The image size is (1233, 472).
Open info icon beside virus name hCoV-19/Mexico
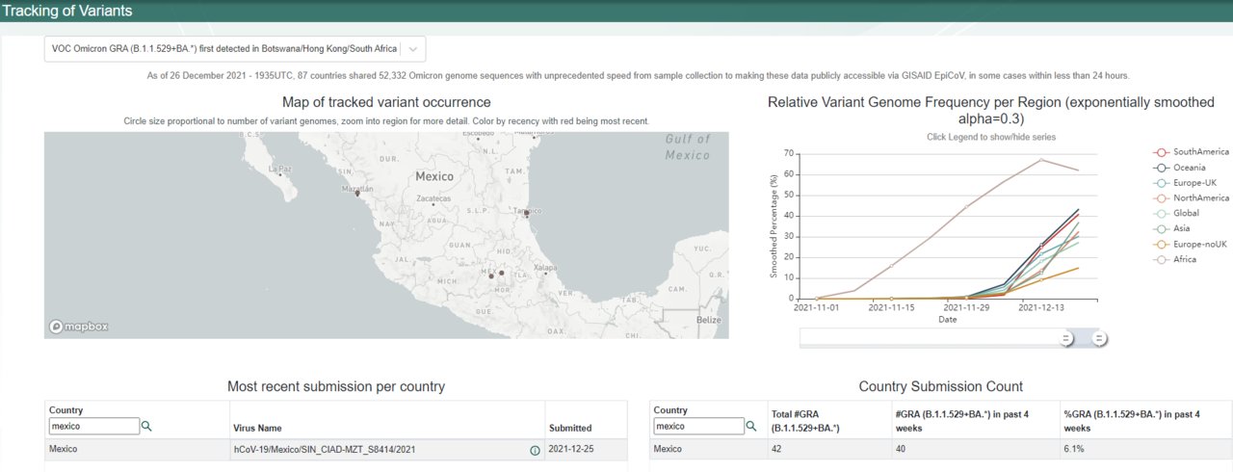click(535, 450)
